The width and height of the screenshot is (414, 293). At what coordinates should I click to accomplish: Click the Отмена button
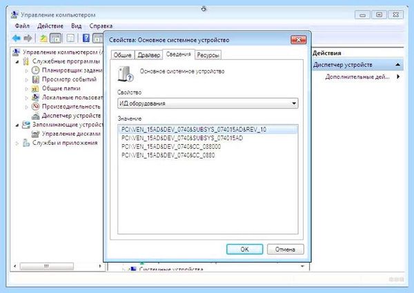tap(285, 249)
